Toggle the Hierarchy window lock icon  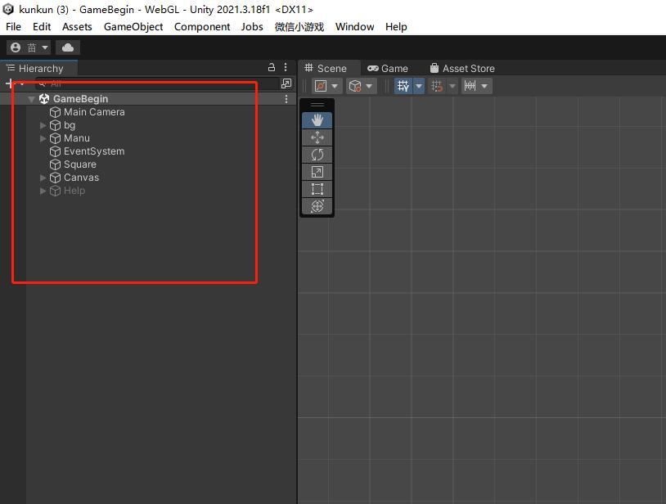pos(271,68)
